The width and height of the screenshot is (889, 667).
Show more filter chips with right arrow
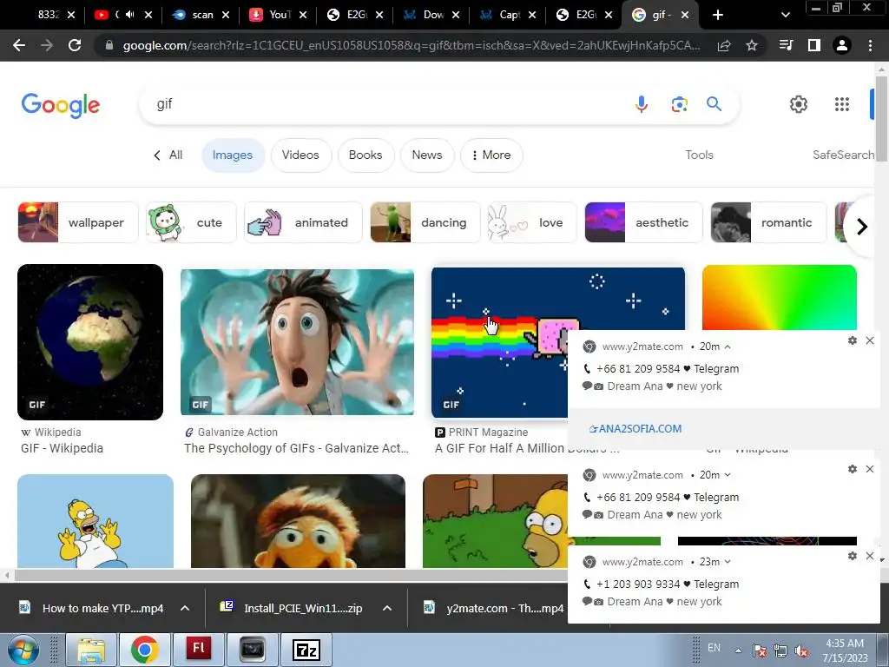862,227
